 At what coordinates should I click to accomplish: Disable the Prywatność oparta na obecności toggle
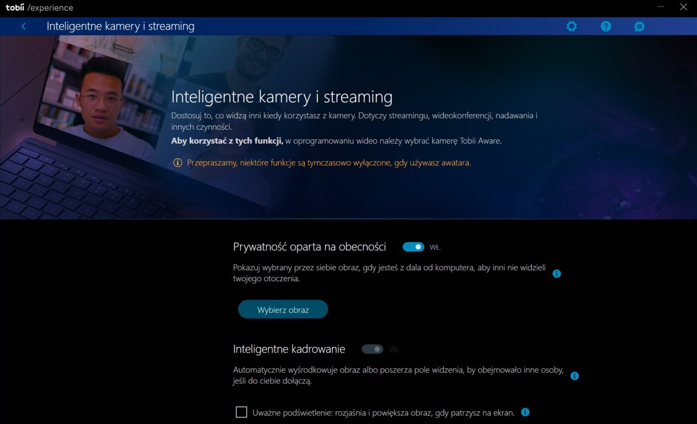click(x=413, y=247)
